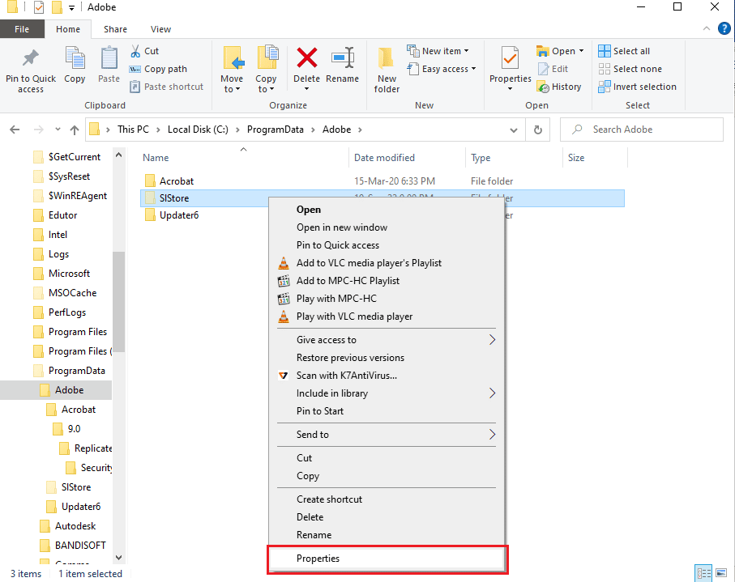Select Program Files in navigation tree
Viewport: 735px width, 582px height.
(x=78, y=332)
